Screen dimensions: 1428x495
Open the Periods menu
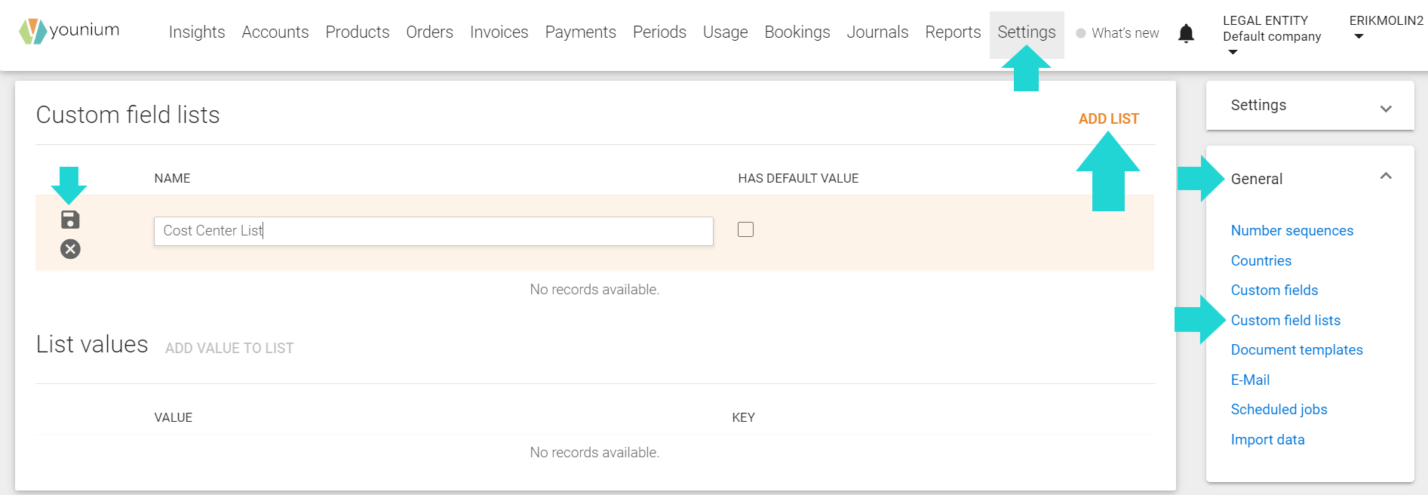coord(659,32)
